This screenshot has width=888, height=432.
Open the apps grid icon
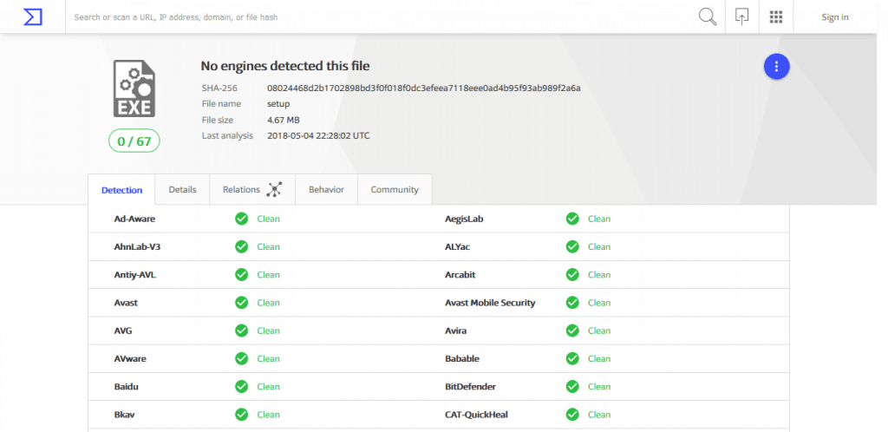(776, 17)
